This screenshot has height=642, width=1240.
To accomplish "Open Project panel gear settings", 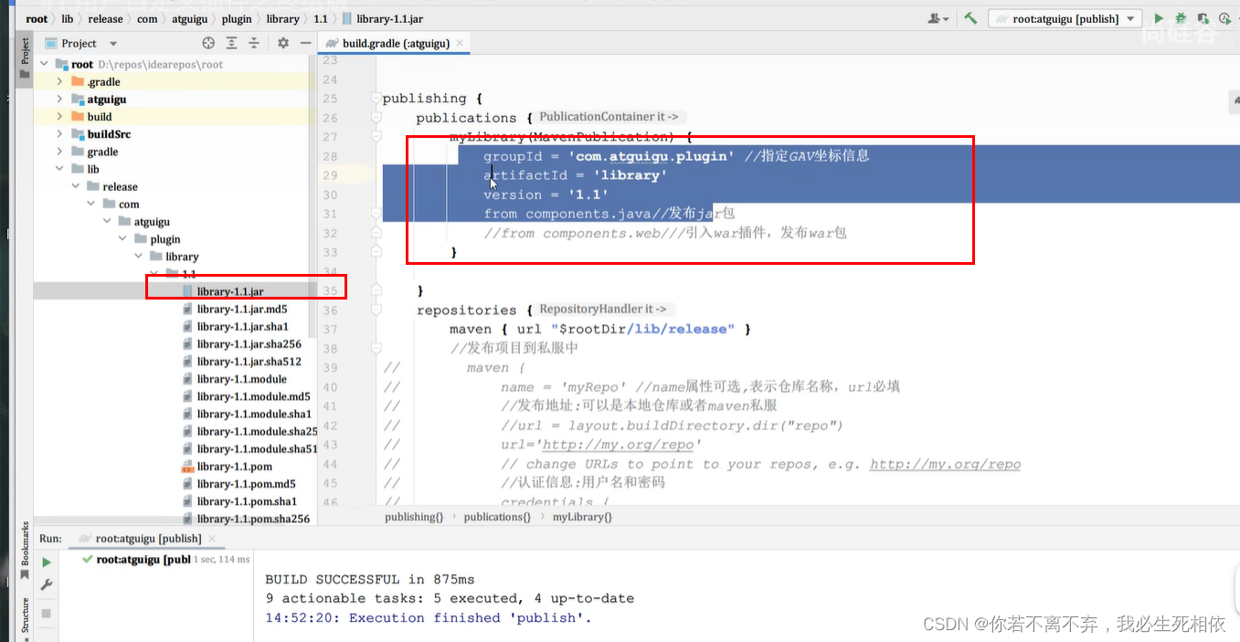I will [x=283, y=43].
